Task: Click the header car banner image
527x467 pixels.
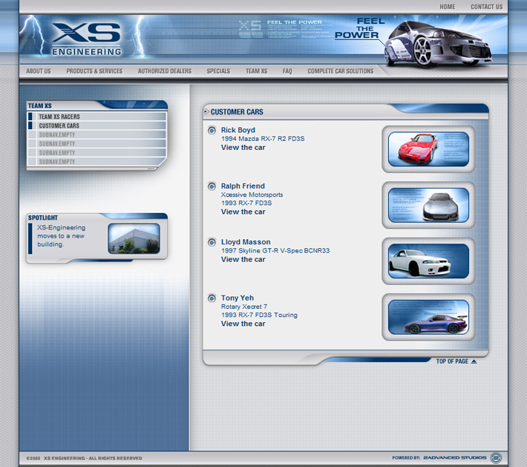Action: click(x=438, y=44)
